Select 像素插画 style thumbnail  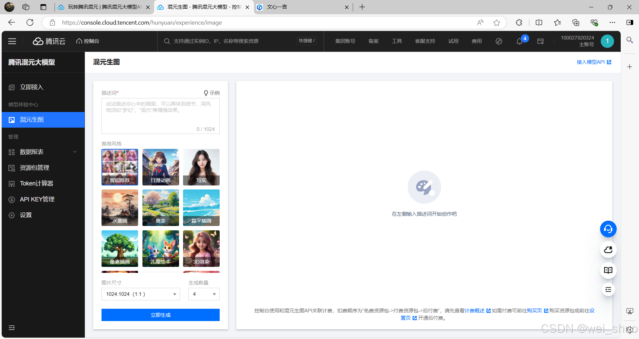(x=120, y=249)
